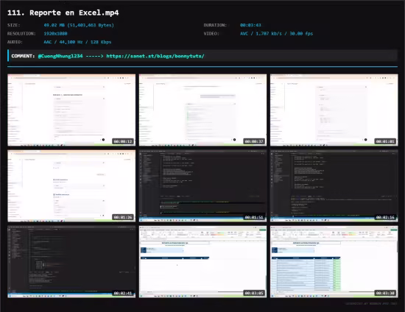Click the @CuongNhung1234 handle in the comment bar
Image resolution: width=405 pixels, height=312 pixels.
(60, 56)
